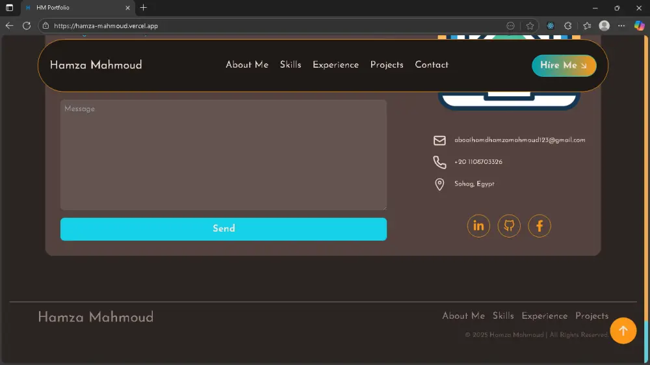Click the Send button
Screen dimensions: 650x365
[224, 229]
